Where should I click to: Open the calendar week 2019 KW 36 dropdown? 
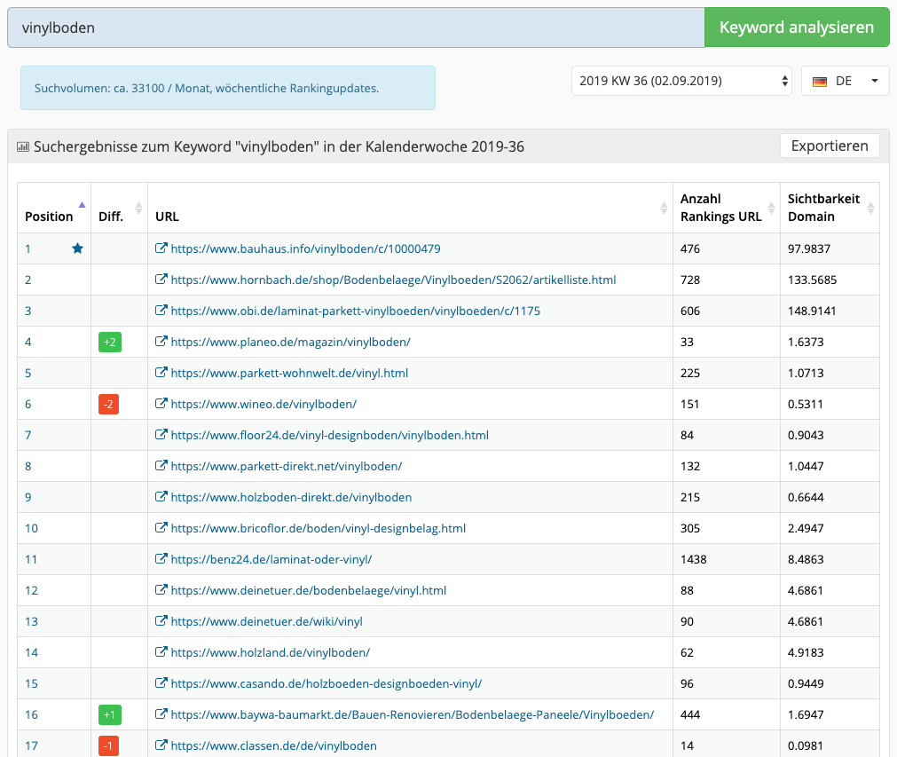pyautogui.click(x=681, y=81)
